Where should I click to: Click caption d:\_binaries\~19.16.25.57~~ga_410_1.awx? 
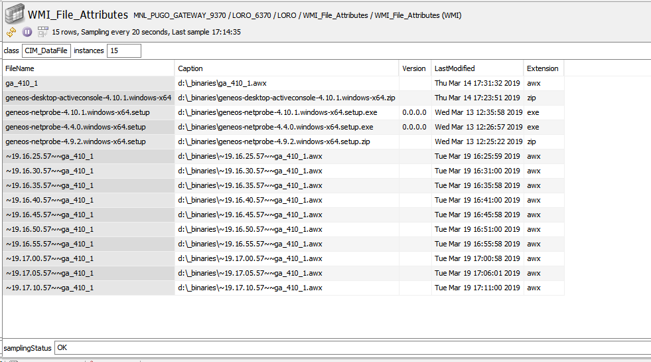[287, 156]
